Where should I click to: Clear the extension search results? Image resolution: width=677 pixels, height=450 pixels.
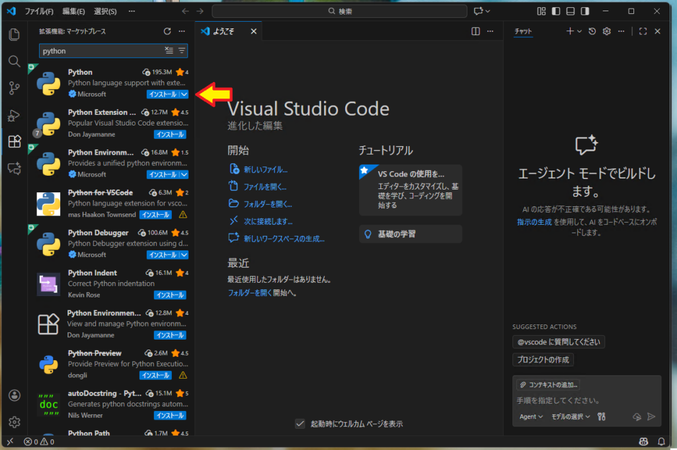click(x=169, y=50)
